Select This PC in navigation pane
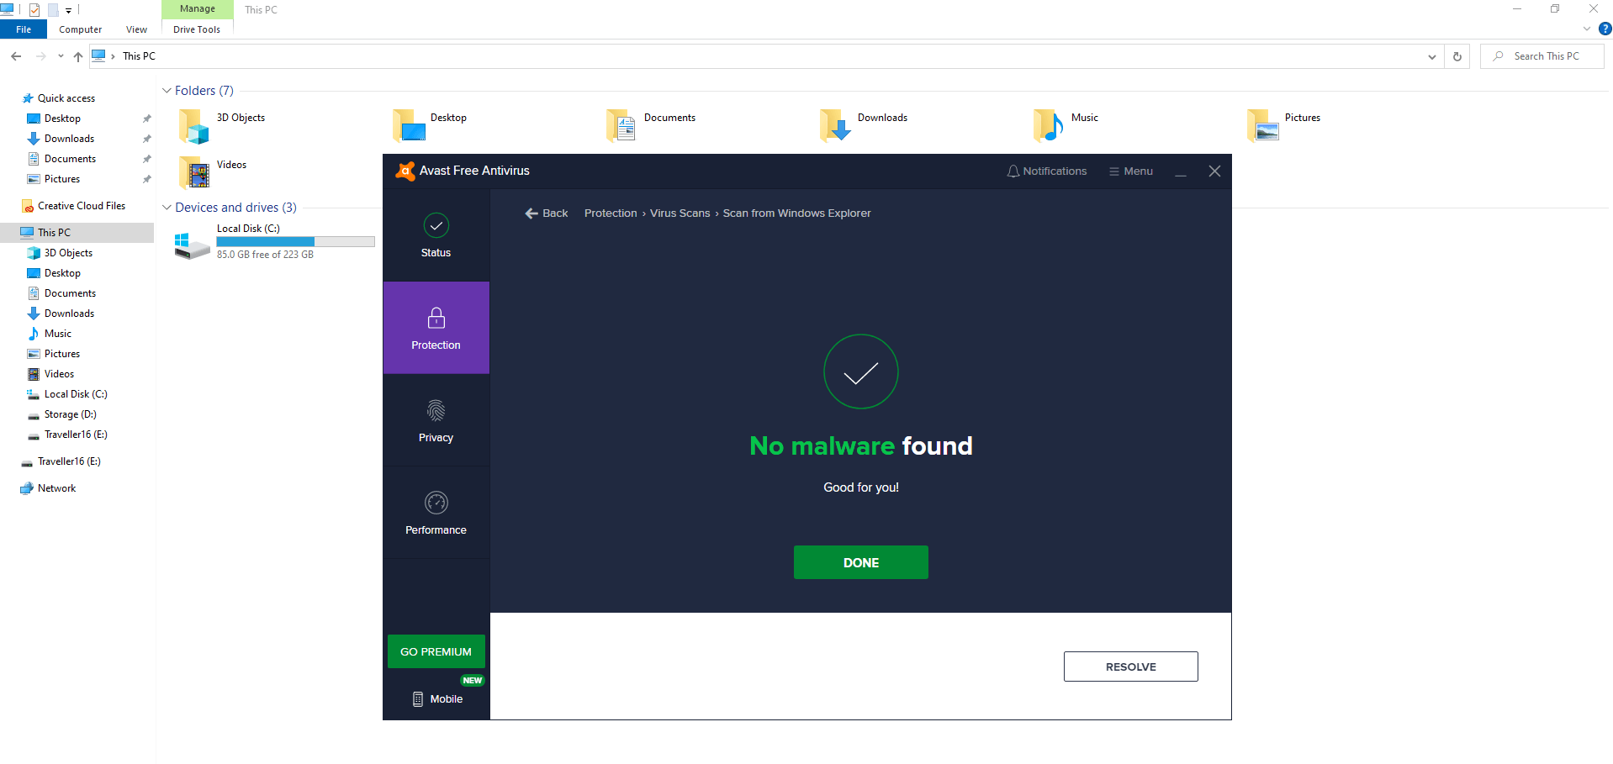 point(54,233)
